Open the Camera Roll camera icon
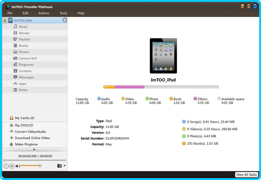 [x=15, y=58]
